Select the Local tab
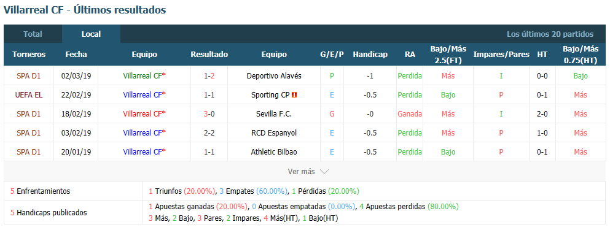Screen dimensions: 610x230 coord(91,34)
